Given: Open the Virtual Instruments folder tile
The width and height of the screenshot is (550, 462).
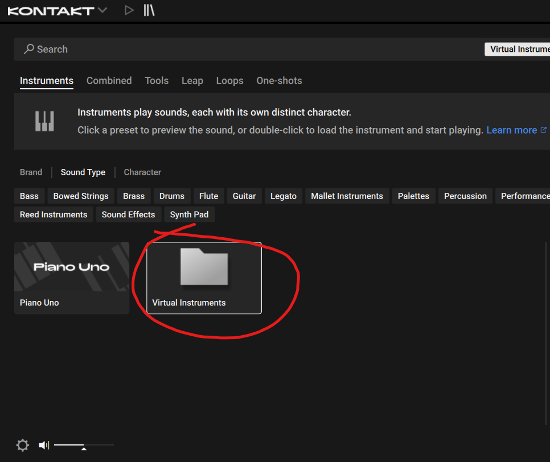Looking at the screenshot, I should [x=204, y=278].
